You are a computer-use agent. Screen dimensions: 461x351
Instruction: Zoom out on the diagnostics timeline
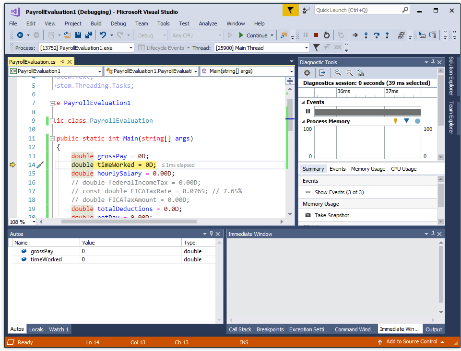click(349, 73)
